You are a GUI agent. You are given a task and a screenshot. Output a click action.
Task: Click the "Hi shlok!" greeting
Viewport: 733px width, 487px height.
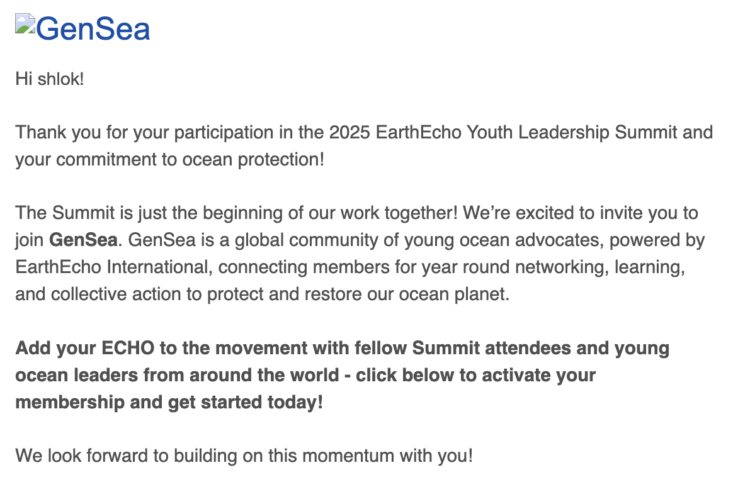pos(49,81)
